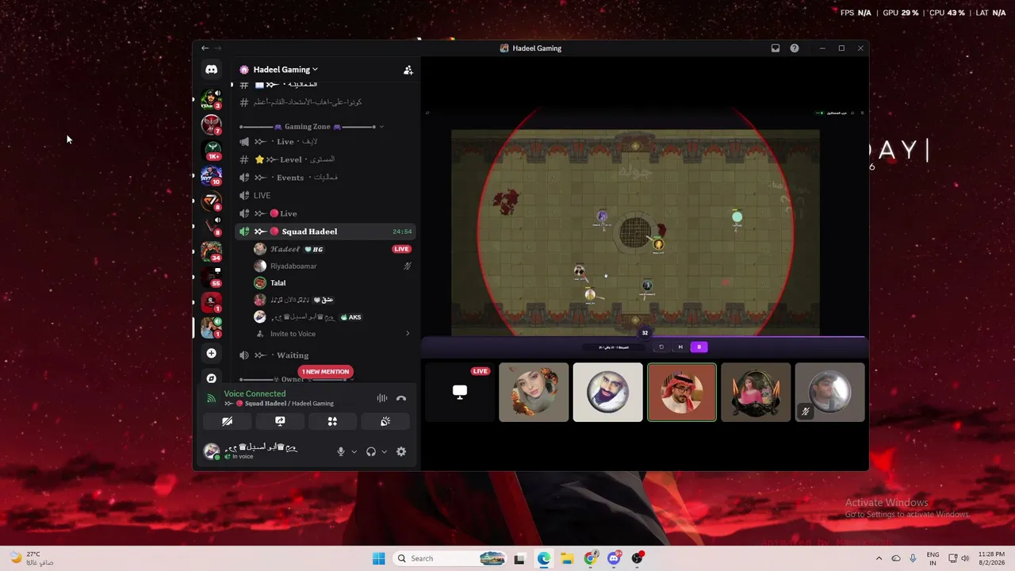Show hidden icons in the system tray
The width and height of the screenshot is (1015, 571).
click(879, 558)
